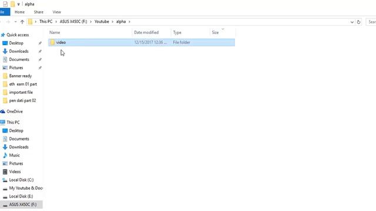Click the Back navigation arrow
Image resolution: width=376 pixels, height=211 pixels.
coord(1,22)
